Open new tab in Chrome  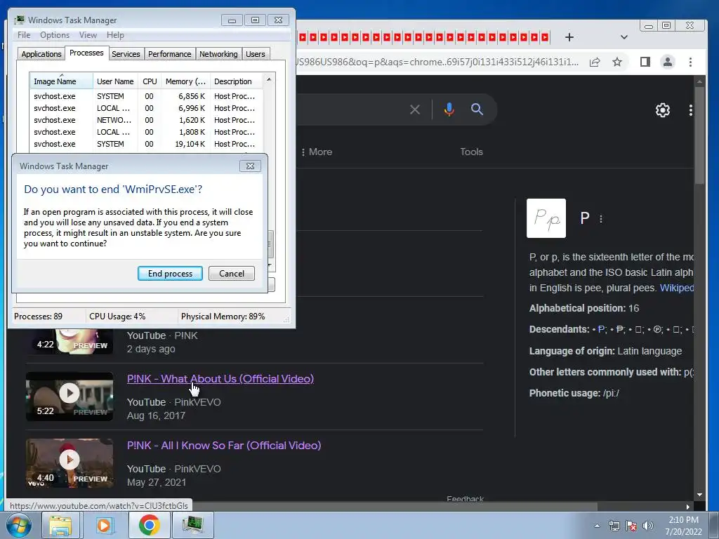(569, 37)
